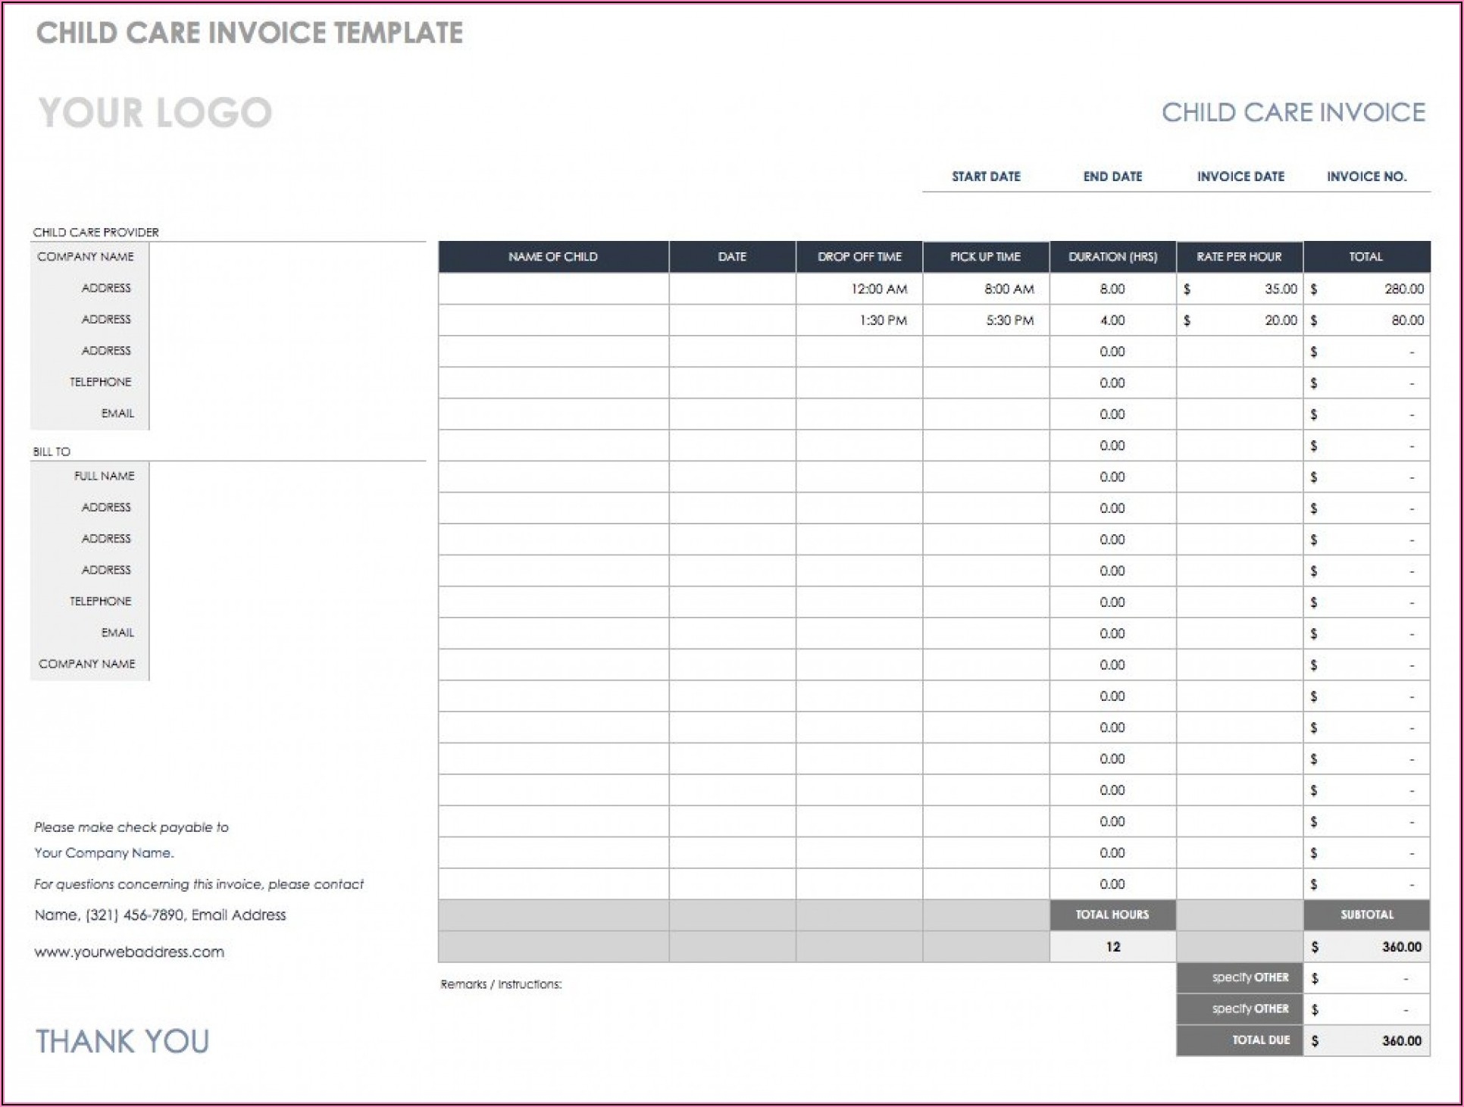The image size is (1464, 1107).
Task: Click the INVOICE DATE field
Action: click(x=1240, y=177)
